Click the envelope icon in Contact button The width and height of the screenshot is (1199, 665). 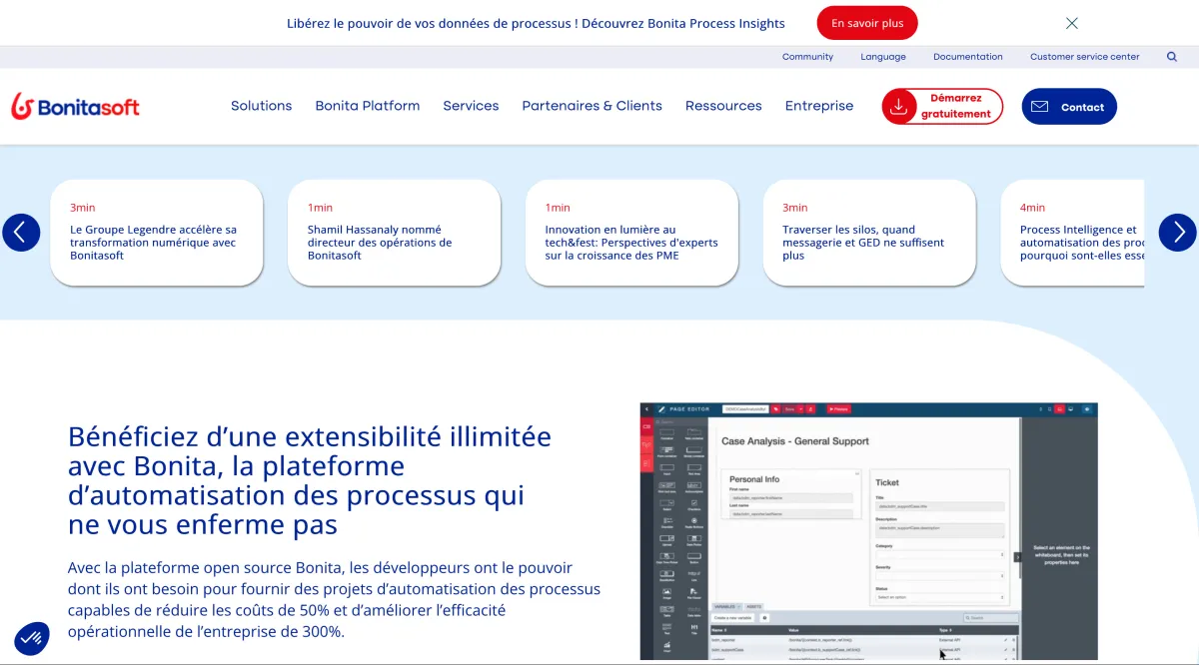pyautogui.click(x=1039, y=107)
